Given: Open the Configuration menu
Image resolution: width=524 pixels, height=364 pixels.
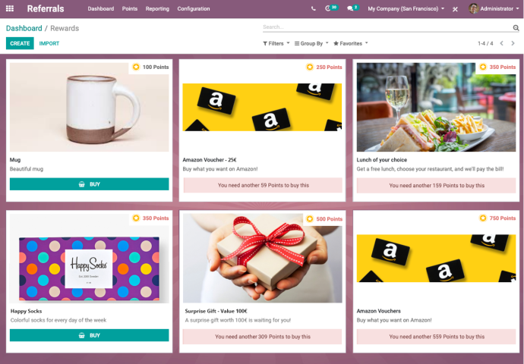Looking at the screenshot, I should 194,8.
